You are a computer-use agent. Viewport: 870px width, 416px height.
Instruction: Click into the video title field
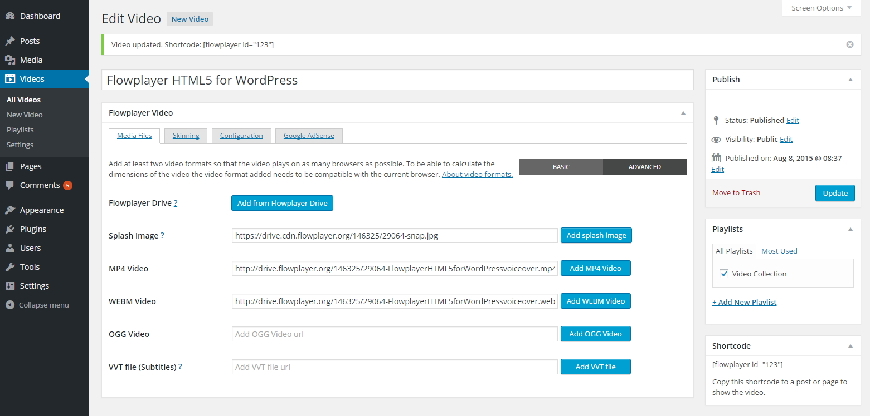397,80
